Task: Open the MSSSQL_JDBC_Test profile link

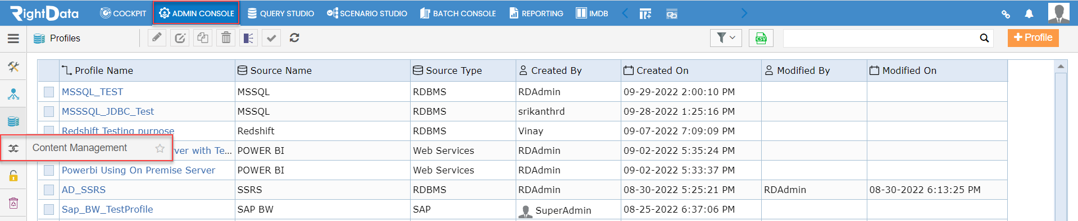Action: pos(108,111)
